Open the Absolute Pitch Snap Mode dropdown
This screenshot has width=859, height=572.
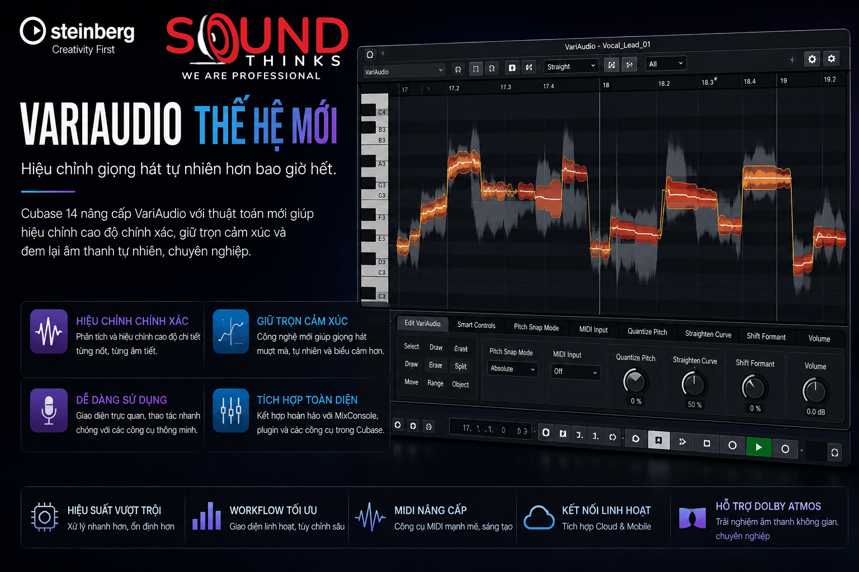pos(513,369)
